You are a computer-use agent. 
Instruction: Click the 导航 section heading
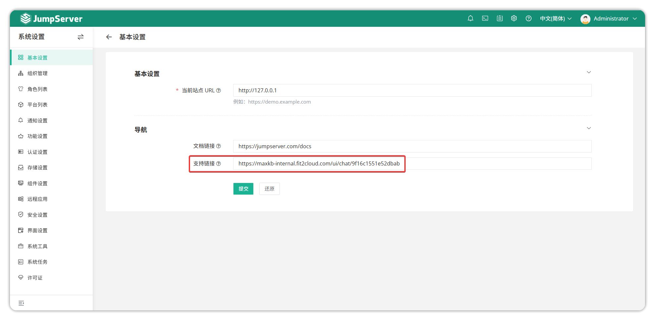click(x=140, y=130)
